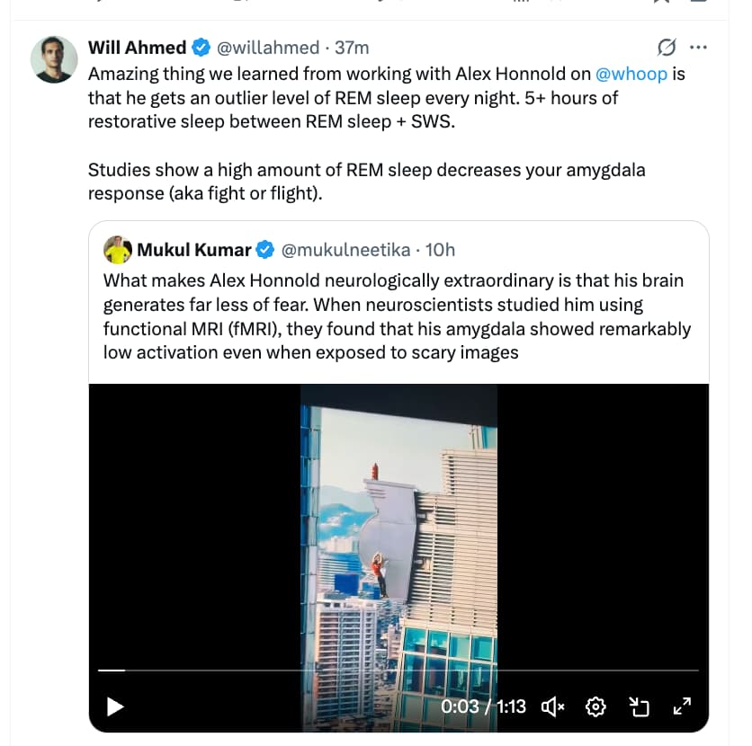Open the @whoop mention link

pos(631,74)
